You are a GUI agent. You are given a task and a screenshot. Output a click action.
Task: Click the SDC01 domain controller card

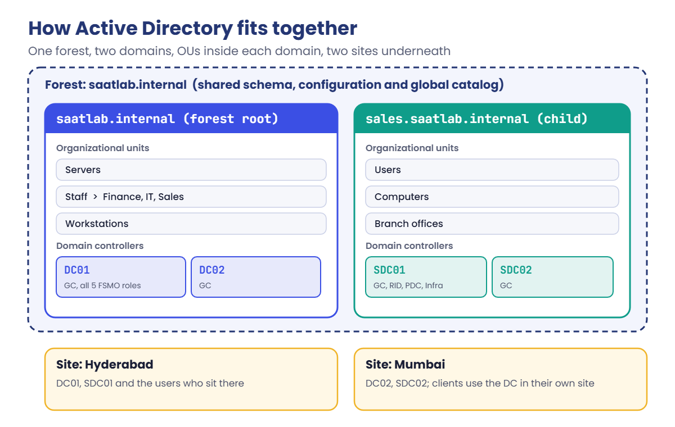pyautogui.click(x=426, y=277)
